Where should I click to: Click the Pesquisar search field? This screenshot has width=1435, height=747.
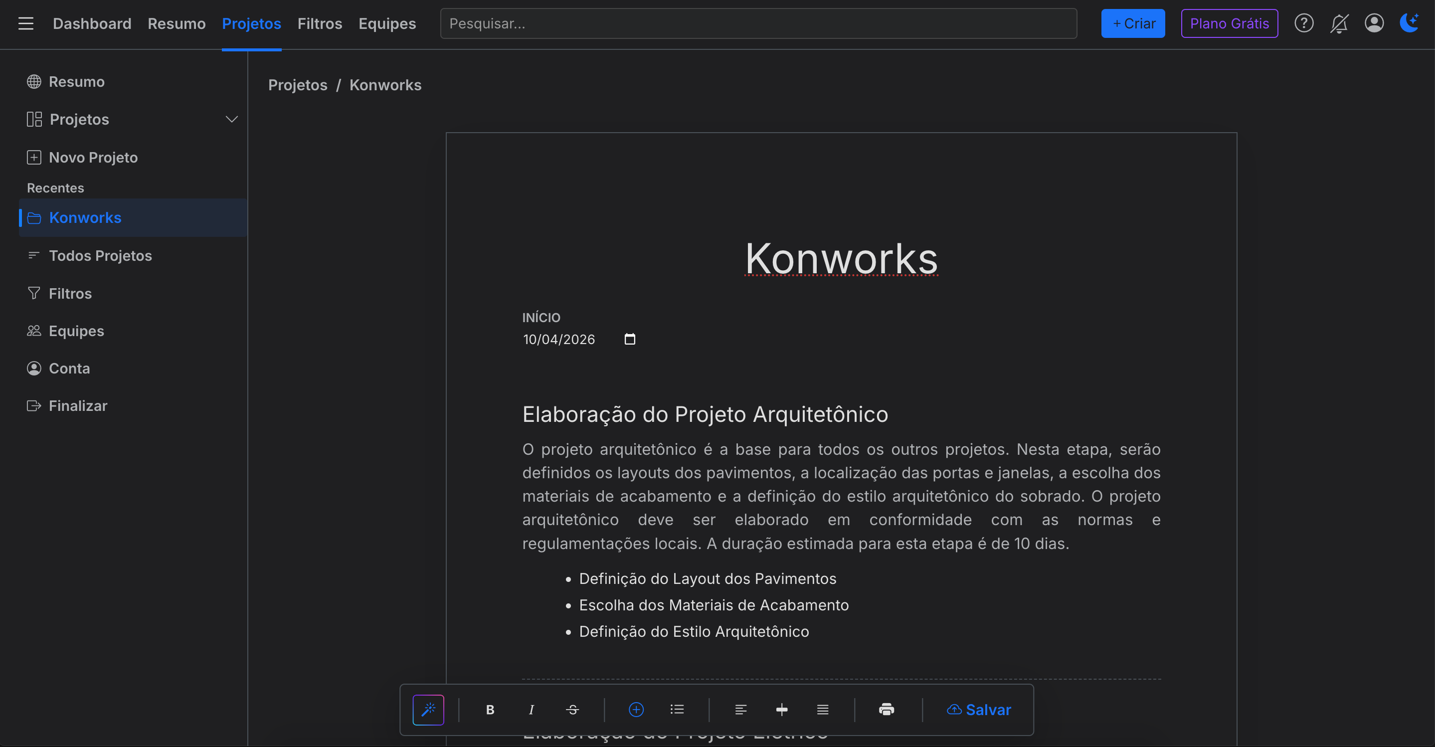point(757,23)
